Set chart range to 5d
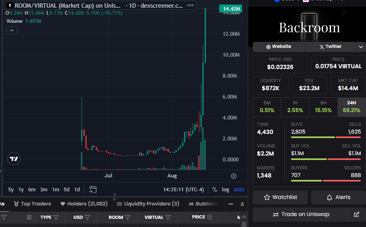The image size is (366, 227). pyautogui.click(x=66, y=190)
